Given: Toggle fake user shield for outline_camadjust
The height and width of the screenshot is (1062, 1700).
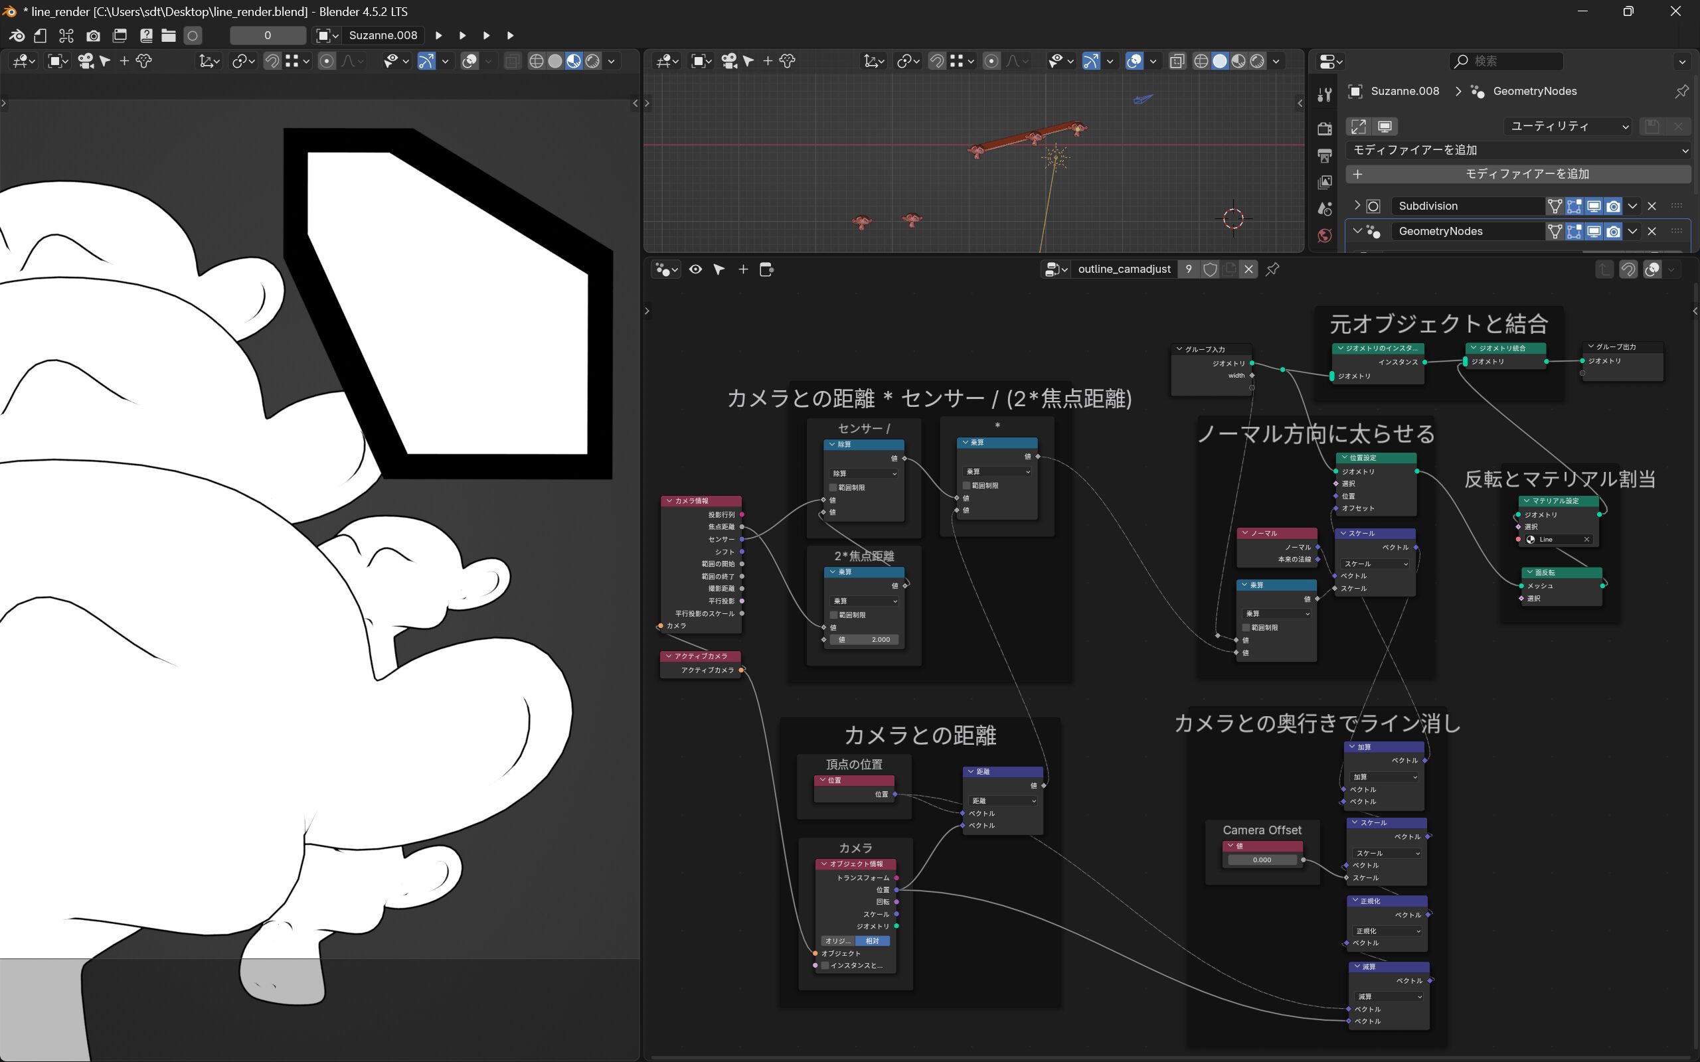Looking at the screenshot, I should click(1210, 269).
